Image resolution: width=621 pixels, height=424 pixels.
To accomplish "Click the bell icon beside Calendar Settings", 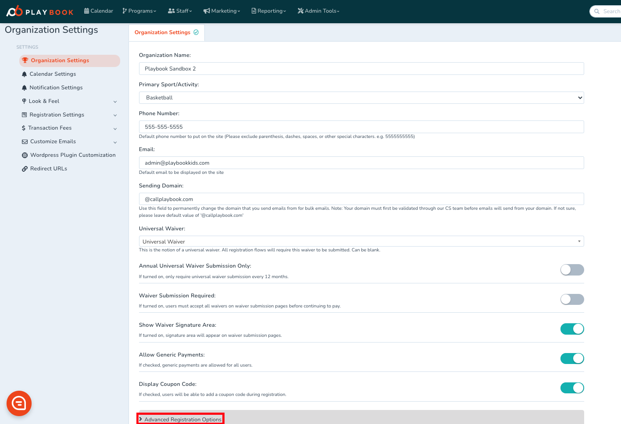I will click(25, 74).
